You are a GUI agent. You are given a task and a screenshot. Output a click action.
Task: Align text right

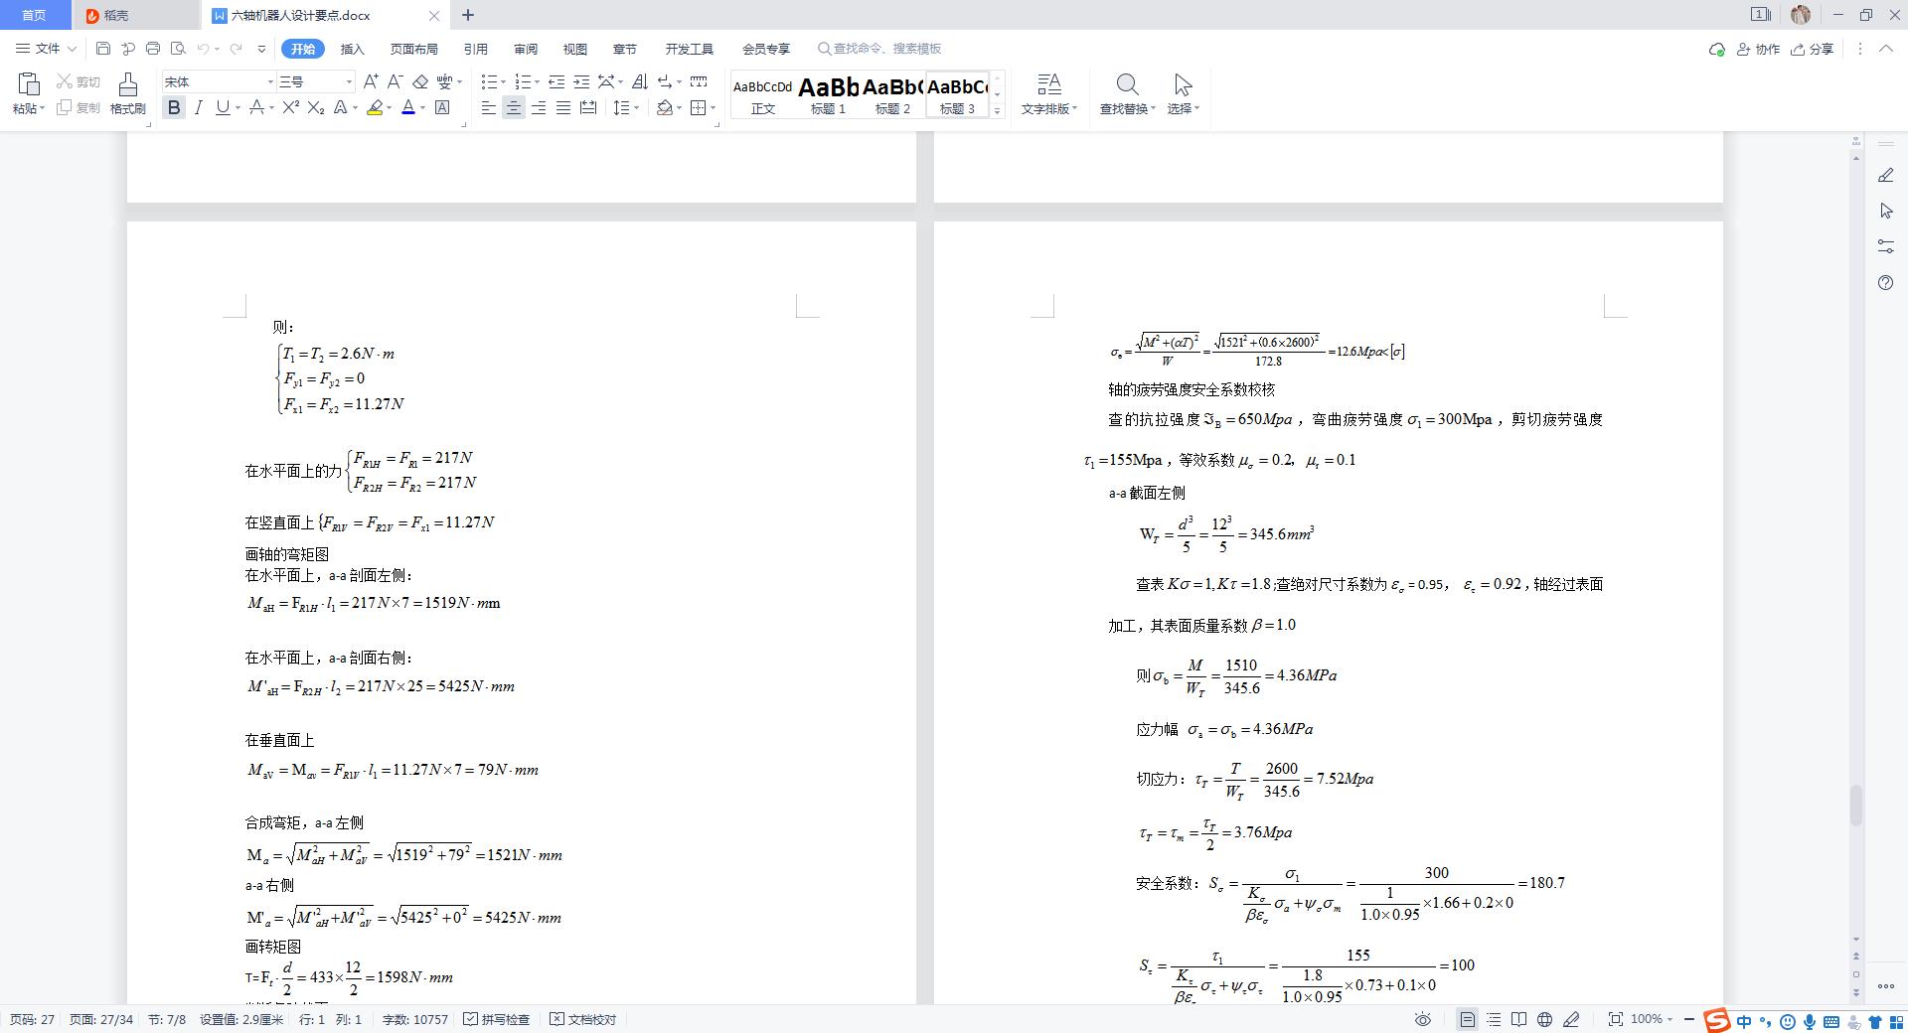[539, 107]
